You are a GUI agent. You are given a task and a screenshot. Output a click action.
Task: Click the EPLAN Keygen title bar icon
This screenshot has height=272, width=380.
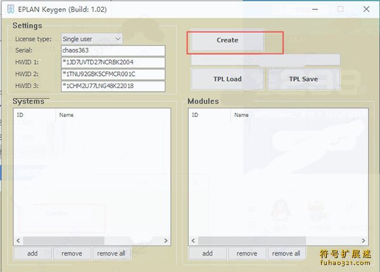[10, 9]
